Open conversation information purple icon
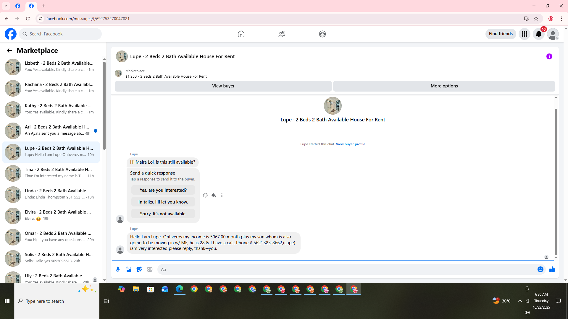The image size is (568, 319). pos(549,56)
